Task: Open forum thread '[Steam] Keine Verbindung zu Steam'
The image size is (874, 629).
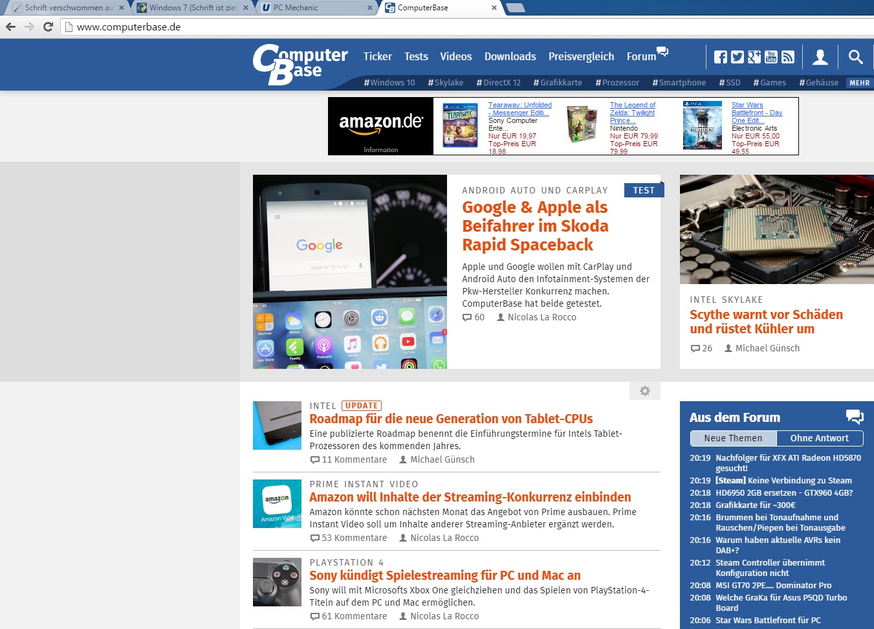Action: coord(783,480)
